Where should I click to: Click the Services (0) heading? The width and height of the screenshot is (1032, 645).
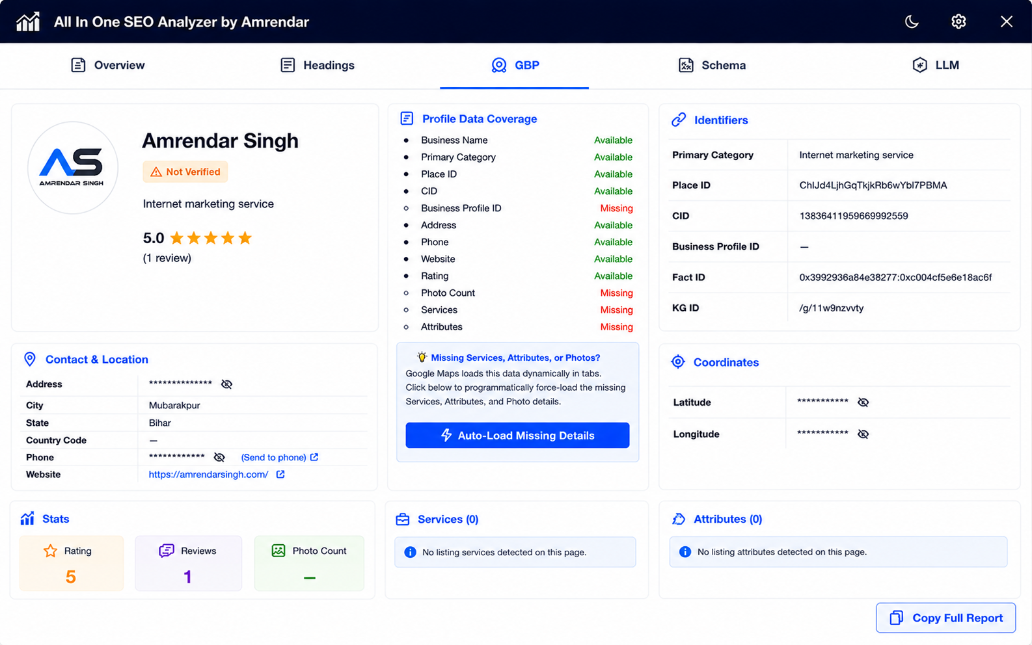448,519
